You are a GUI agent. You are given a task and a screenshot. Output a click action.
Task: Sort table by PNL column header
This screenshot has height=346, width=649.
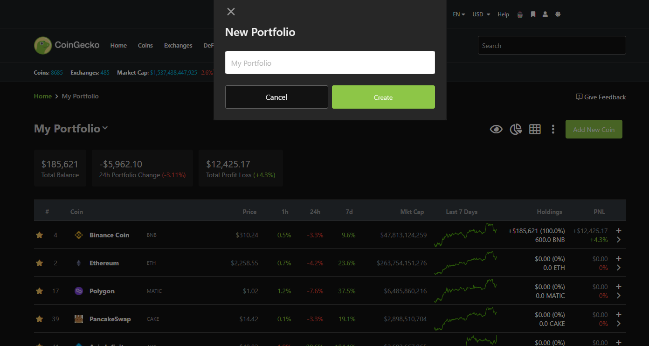pos(599,212)
